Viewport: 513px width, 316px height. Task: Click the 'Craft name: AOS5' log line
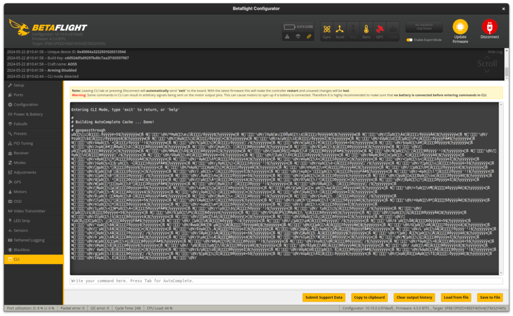tap(42, 65)
